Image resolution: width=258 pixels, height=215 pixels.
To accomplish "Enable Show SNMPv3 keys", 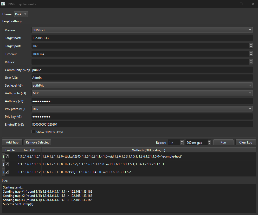I will click(33, 132).
